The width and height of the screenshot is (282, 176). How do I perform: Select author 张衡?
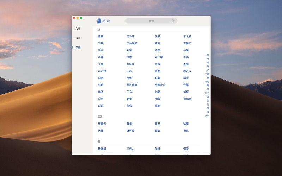pos(157,71)
